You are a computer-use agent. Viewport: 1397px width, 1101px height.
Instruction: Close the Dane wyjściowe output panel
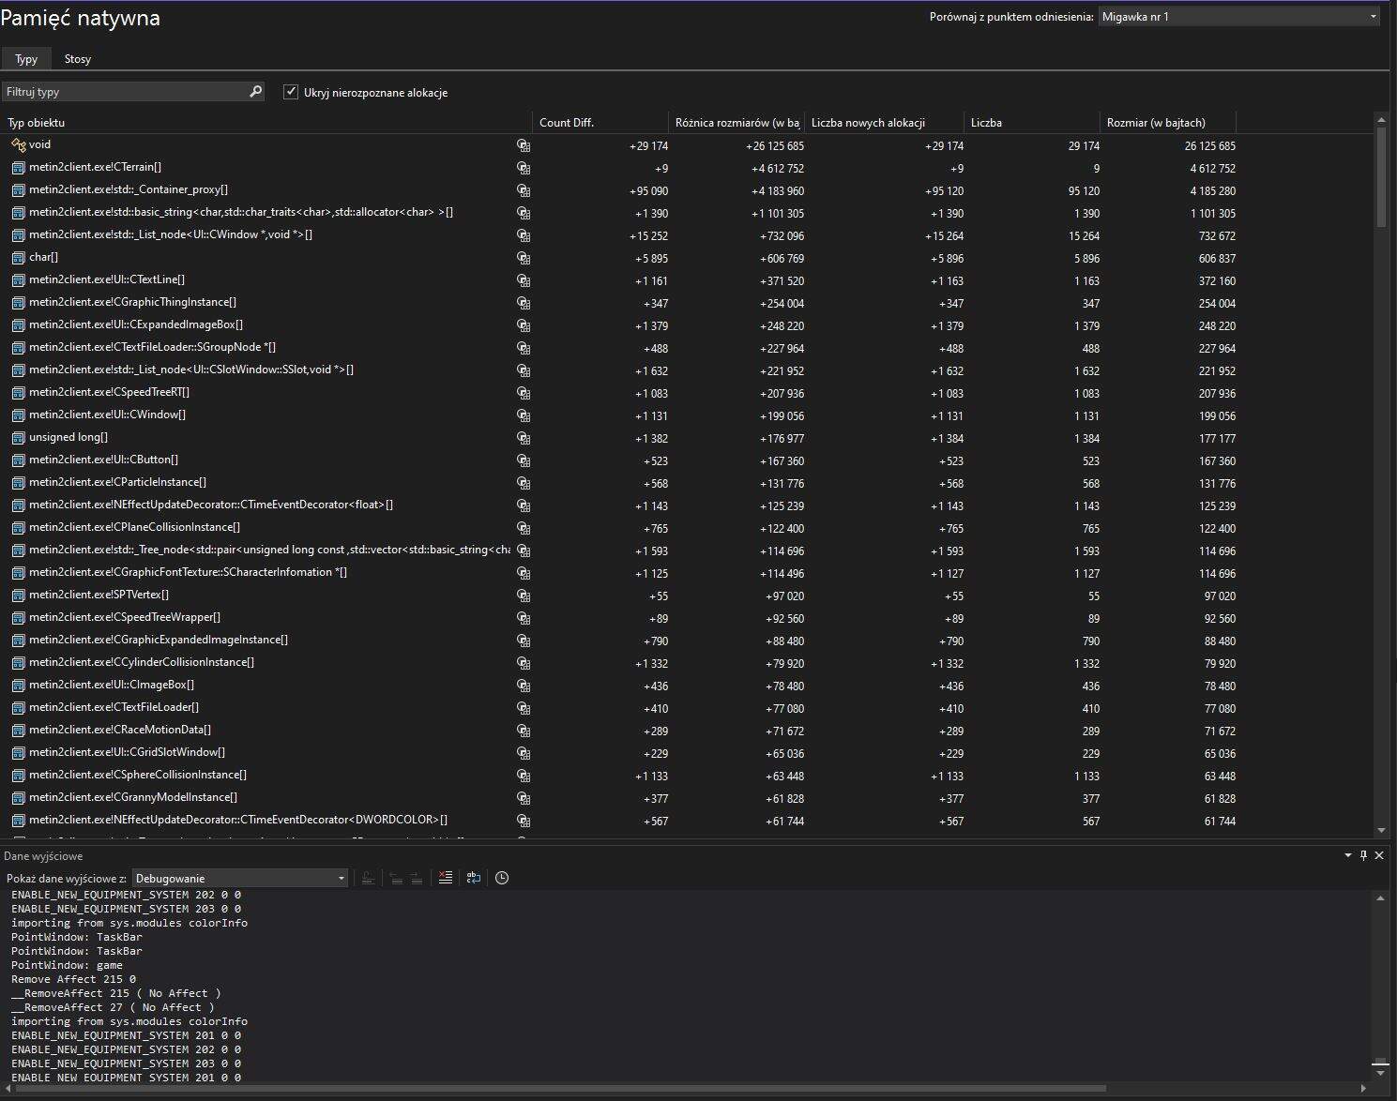(1379, 855)
